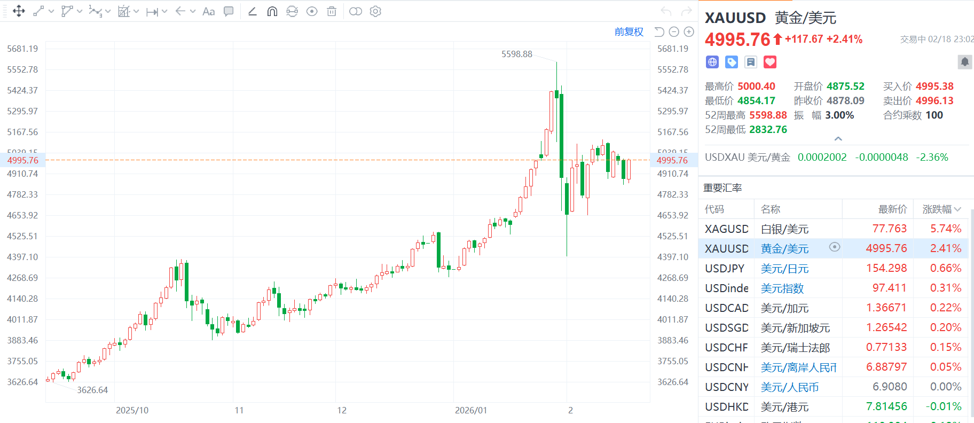Select the speech bubble annotation tool
The width and height of the screenshot is (974, 423).
(229, 11)
